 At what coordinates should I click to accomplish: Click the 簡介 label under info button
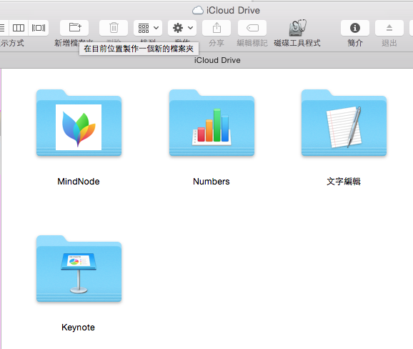[355, 43]
